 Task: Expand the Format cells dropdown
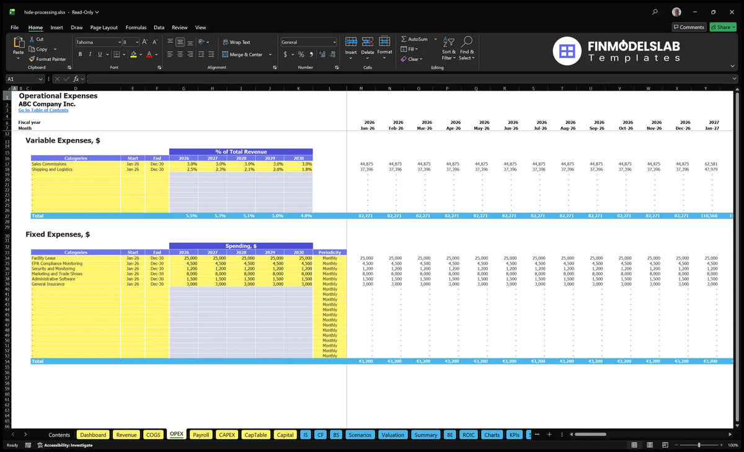point(384,58)
